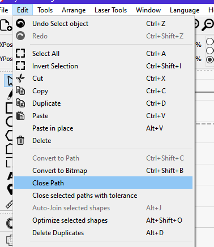The height and width of the screenshot is (247, 214).
Task: Click the Duplicate icon in Edit menu
Action: 20,103
